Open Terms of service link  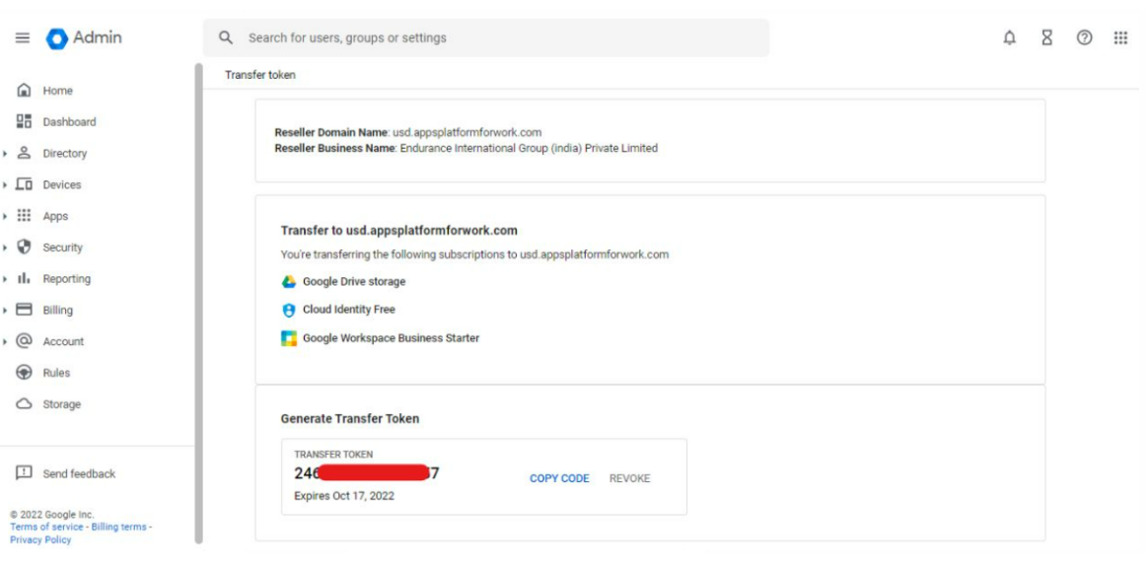[46, 527]
